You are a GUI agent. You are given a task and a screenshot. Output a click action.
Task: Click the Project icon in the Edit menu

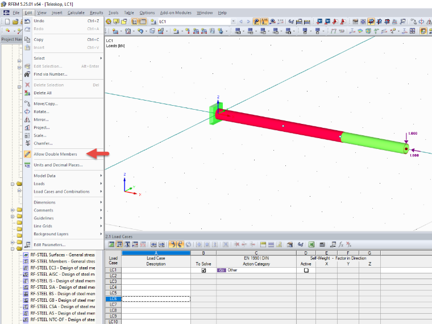27,127
